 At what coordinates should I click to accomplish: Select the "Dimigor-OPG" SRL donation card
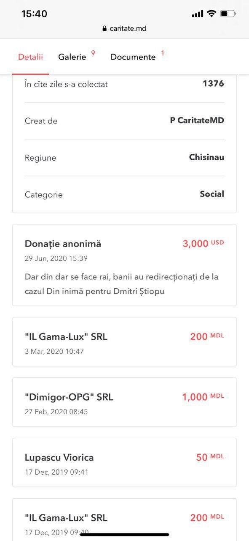point(124,402)
